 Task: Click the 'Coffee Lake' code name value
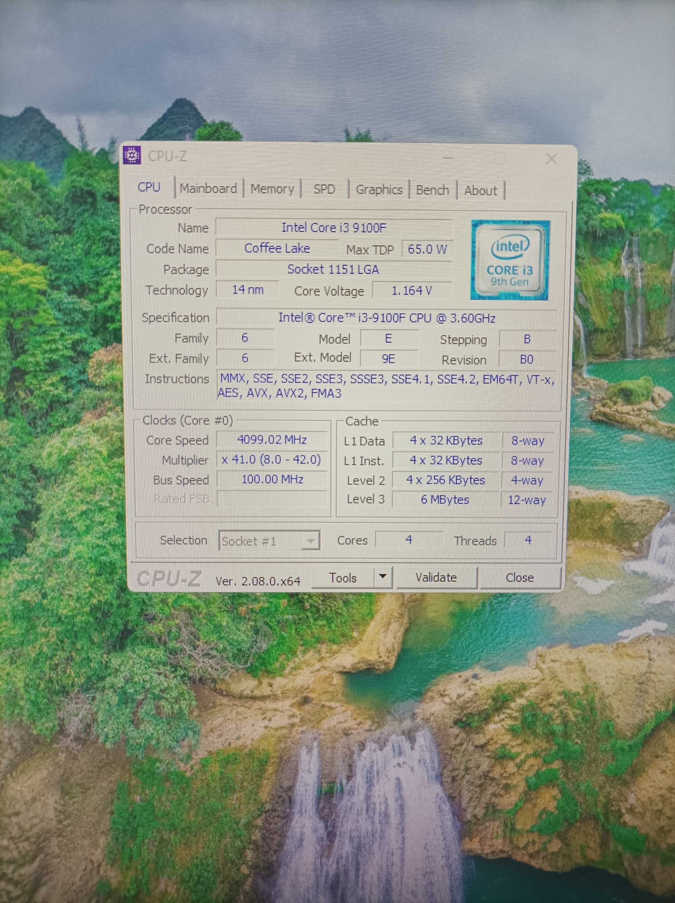point(277,248)
